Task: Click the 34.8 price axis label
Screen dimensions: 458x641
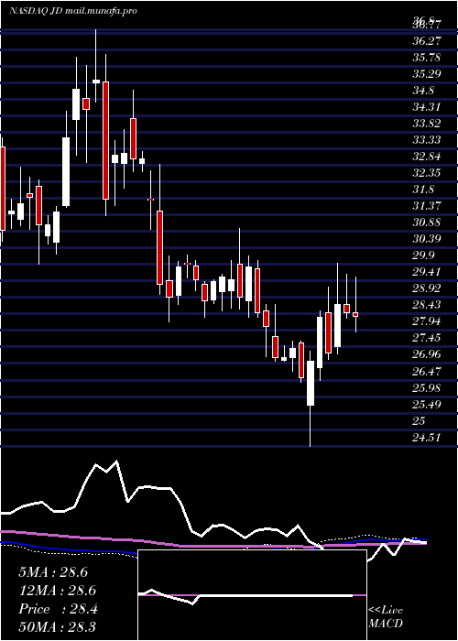Action: pos(423,91)
